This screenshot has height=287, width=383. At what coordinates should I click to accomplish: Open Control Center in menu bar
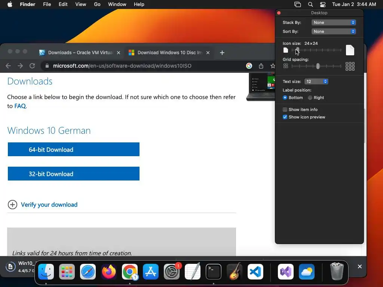(x=323, y=4)
